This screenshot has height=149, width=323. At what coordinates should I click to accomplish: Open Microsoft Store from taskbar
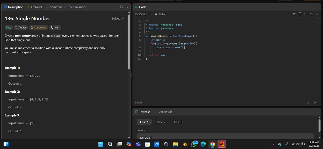click(x=147, y=144)
